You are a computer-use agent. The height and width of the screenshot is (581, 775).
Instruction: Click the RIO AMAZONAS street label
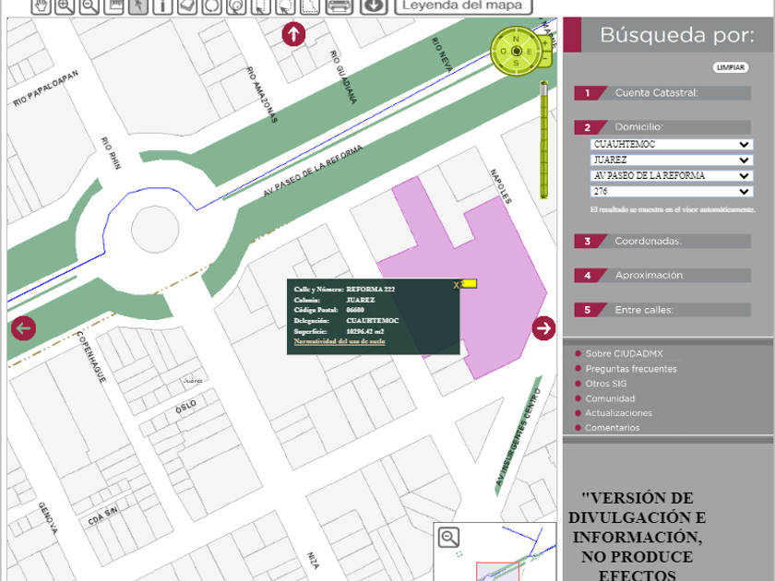[262, 95]
